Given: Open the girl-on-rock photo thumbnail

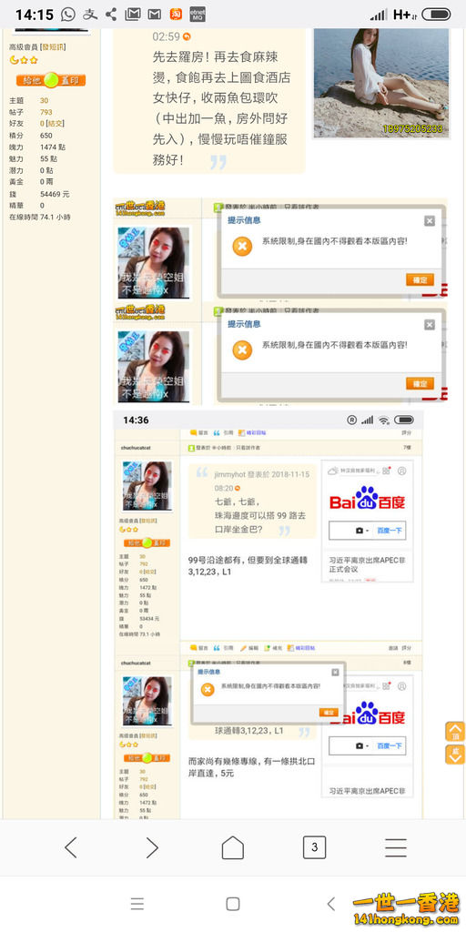Looking at the screenshot, I should click(x=381, y=81).
